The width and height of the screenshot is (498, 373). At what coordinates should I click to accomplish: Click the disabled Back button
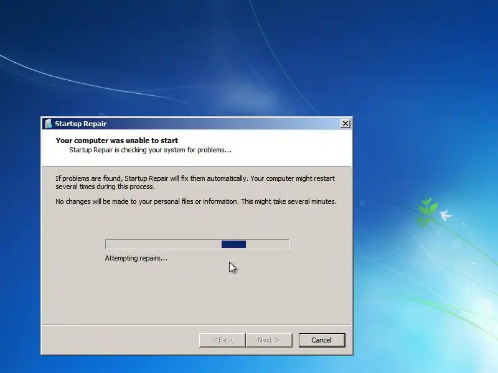[x=222, y=340]
